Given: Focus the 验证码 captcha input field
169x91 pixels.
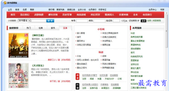Looking at the screenshot, I should point(116,21).
